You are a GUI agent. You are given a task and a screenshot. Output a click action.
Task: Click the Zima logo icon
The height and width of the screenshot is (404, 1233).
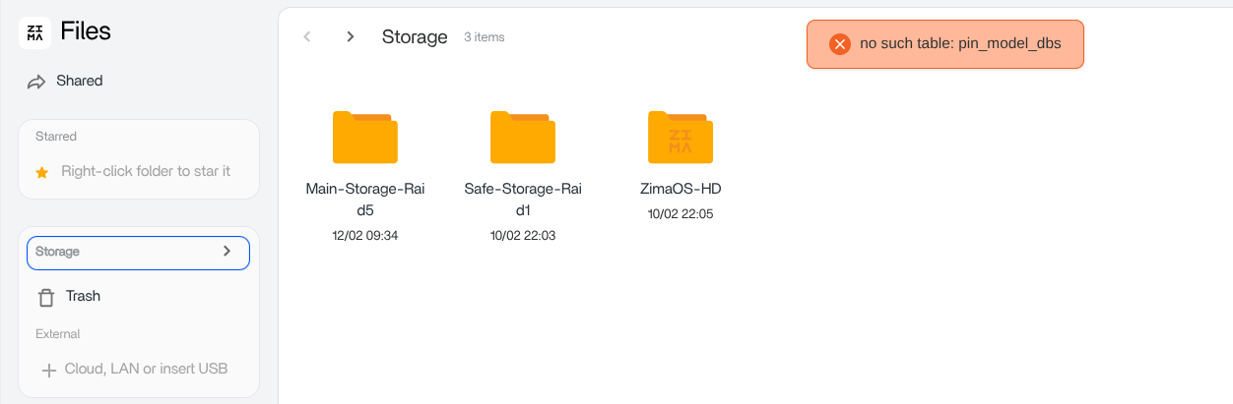tap(34, 32)
